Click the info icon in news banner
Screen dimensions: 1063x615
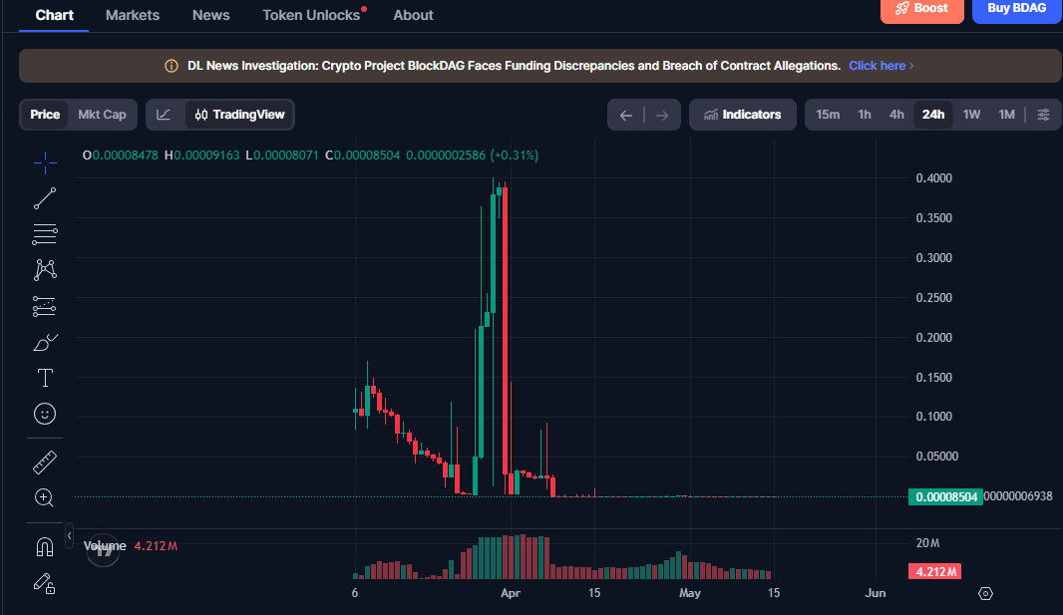(172, 66)
